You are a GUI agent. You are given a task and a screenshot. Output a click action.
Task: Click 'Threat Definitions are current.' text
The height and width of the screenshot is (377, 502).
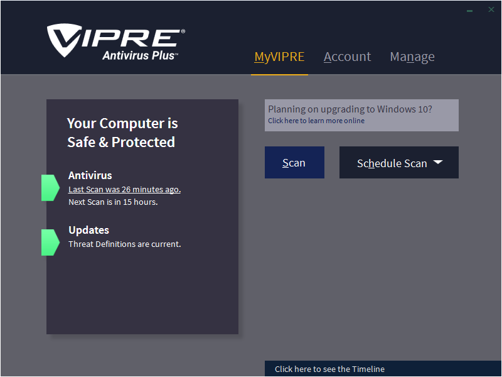[x=124, y=244]
